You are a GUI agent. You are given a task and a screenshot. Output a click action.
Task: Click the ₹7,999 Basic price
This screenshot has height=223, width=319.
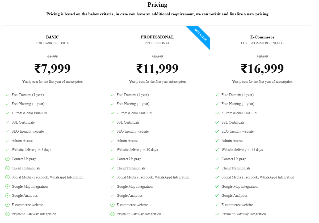click(52, 68)
